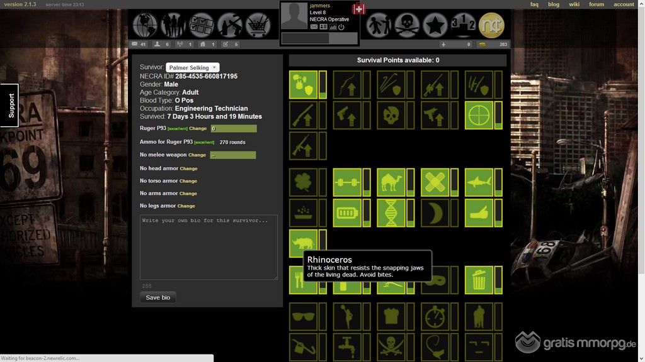Click Change next to No head armor
The height and width of the screenshot is (362, 645).
188,168
